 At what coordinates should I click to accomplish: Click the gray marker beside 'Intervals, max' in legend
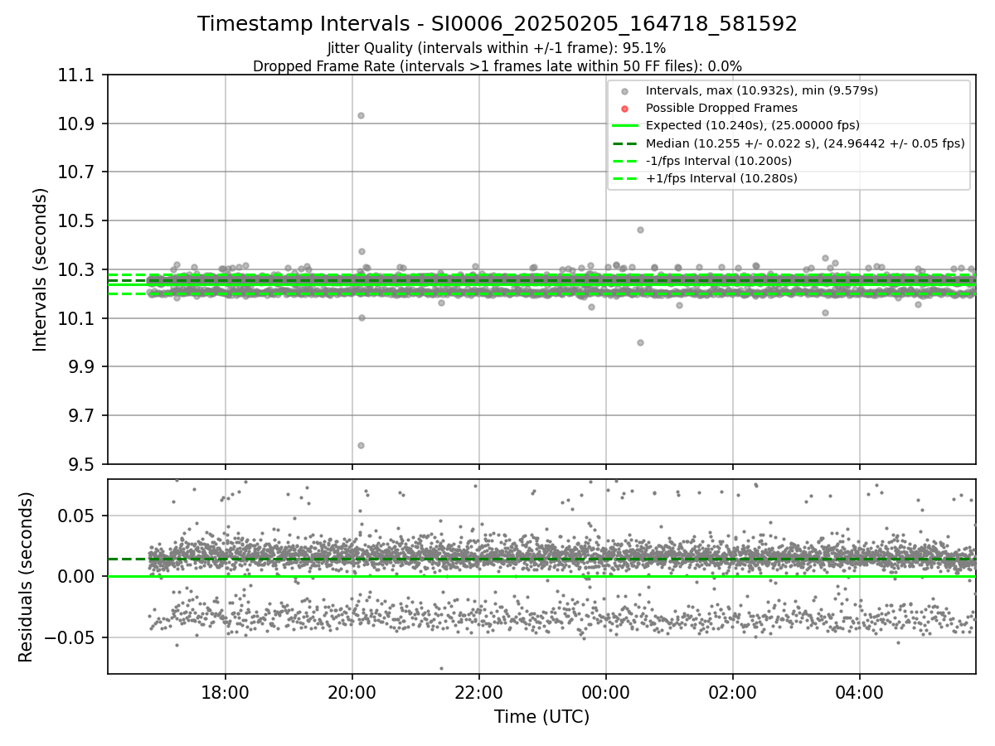pos(624,91)
